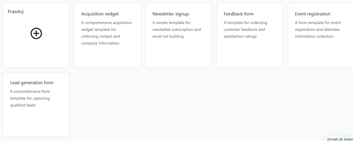
Task: Click the 'Acquisition widget' title
Action: (x=100, y=14)
